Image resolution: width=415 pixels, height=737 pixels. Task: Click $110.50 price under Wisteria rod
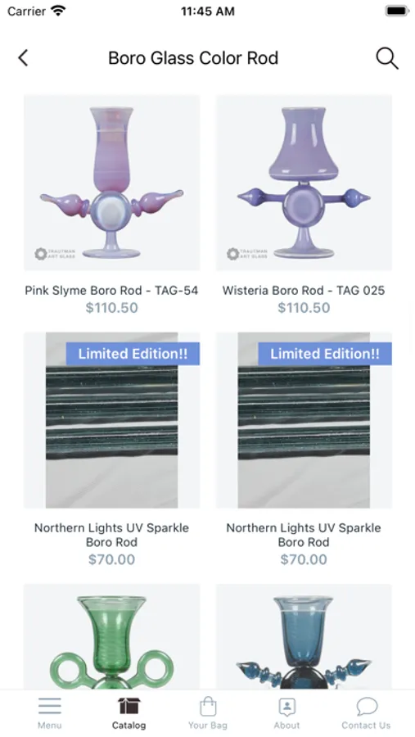pyautogui.click(x=304, y=308)
